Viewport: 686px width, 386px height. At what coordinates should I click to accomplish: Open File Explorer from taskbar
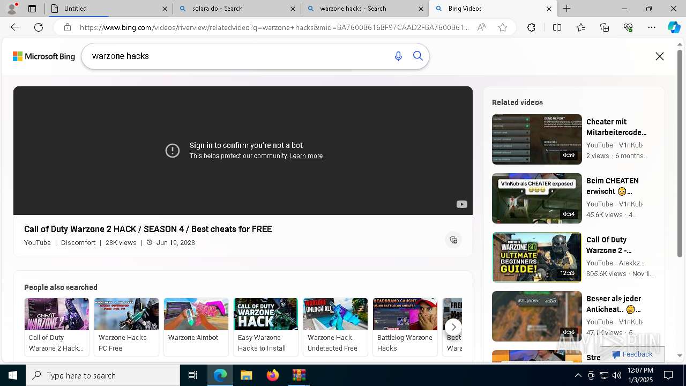pyautogui.click(x=246, y=375)
